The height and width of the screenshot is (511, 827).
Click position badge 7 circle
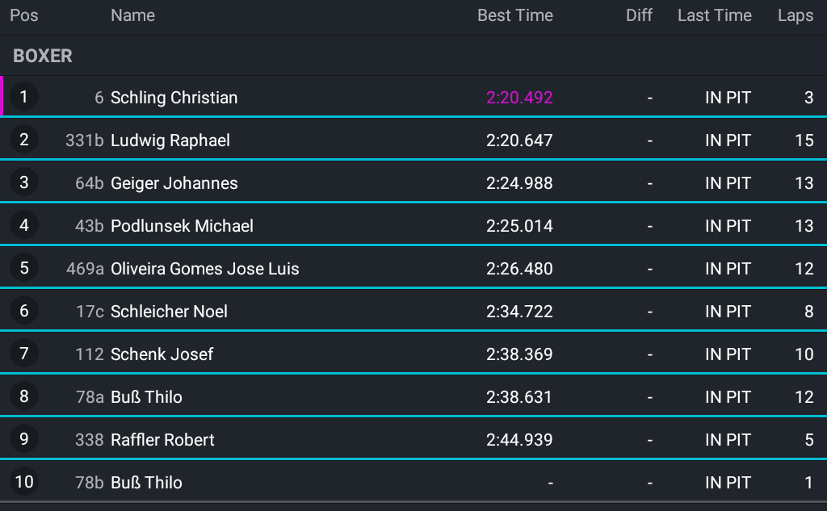pos(23,354)
